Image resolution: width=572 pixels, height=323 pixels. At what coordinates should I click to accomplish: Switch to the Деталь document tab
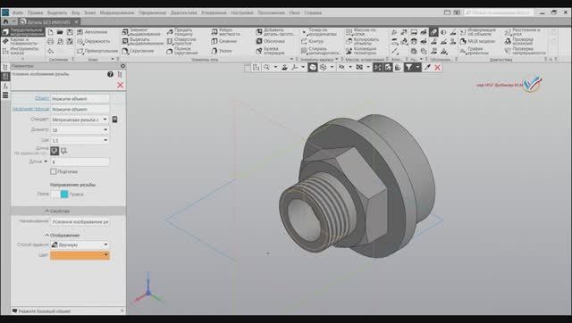tap(48, 22)
